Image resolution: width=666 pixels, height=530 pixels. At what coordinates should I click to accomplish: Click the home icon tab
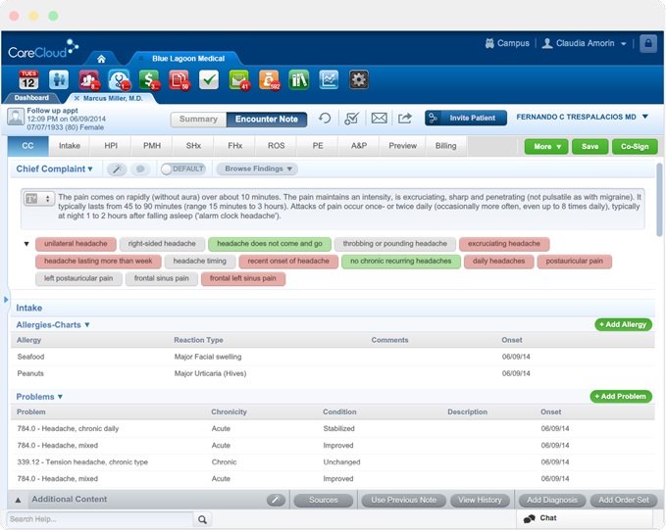tap(101, 59)
